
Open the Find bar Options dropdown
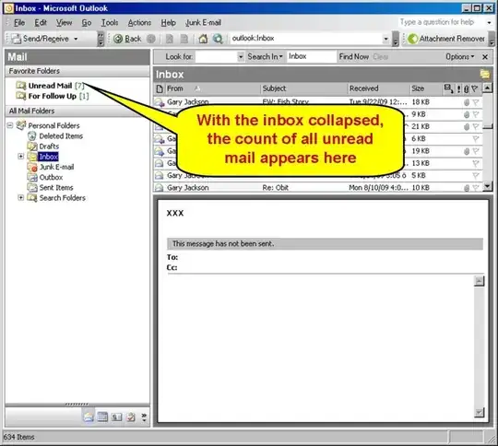[x=459, y=57]
